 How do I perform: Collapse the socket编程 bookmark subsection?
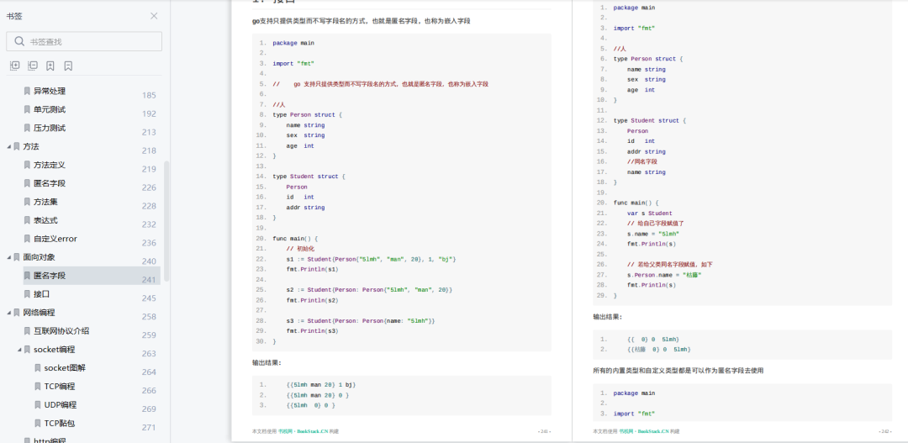click(19, 349)
